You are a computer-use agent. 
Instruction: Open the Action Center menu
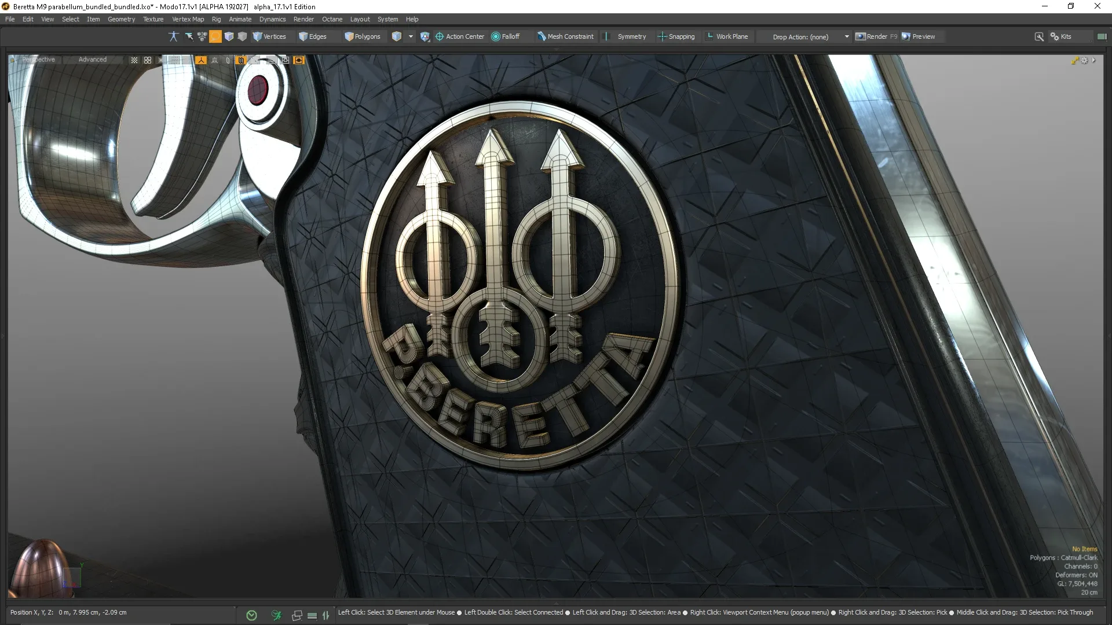coord(460,36)
